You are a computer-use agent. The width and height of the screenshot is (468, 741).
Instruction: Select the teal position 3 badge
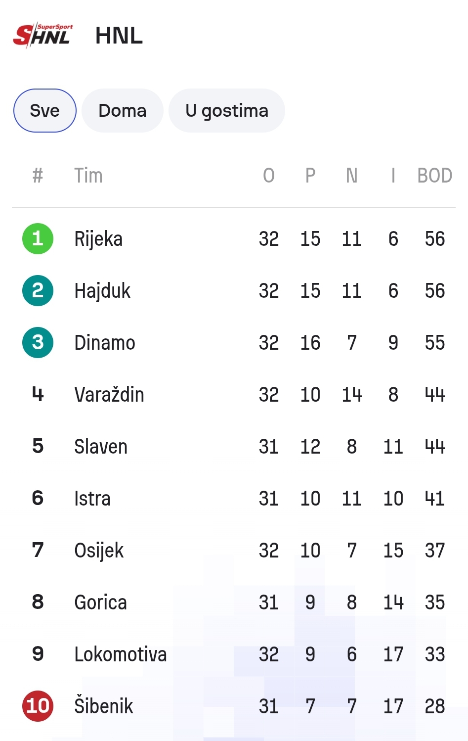38,342
